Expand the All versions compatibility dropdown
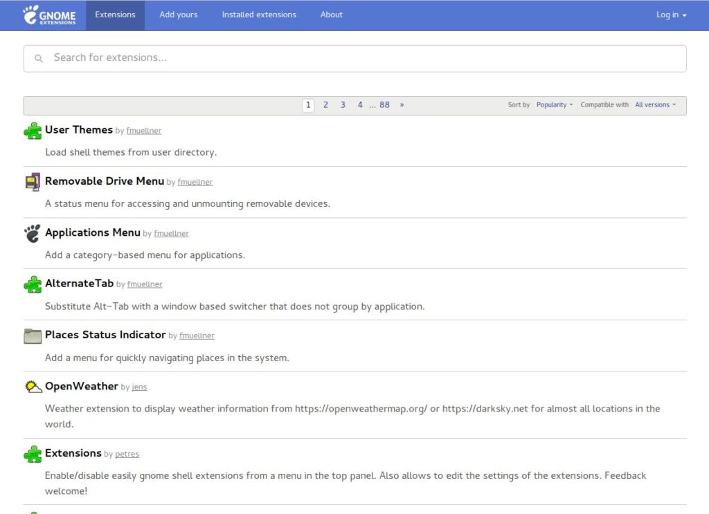This screenshot has width=709, height=514. 655,104
